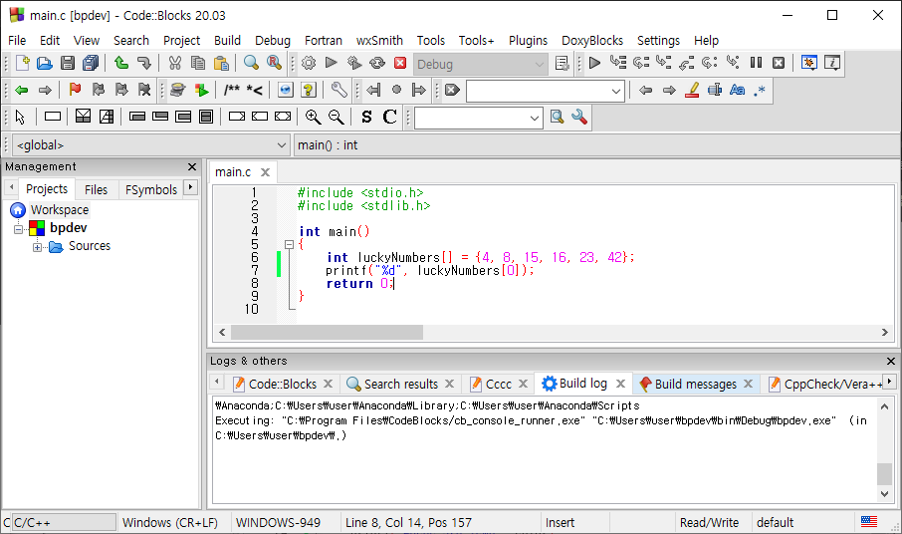Open the <global> scope dropdown
The width and height of the screenshot is (902, 534).
tap(150, 145)
